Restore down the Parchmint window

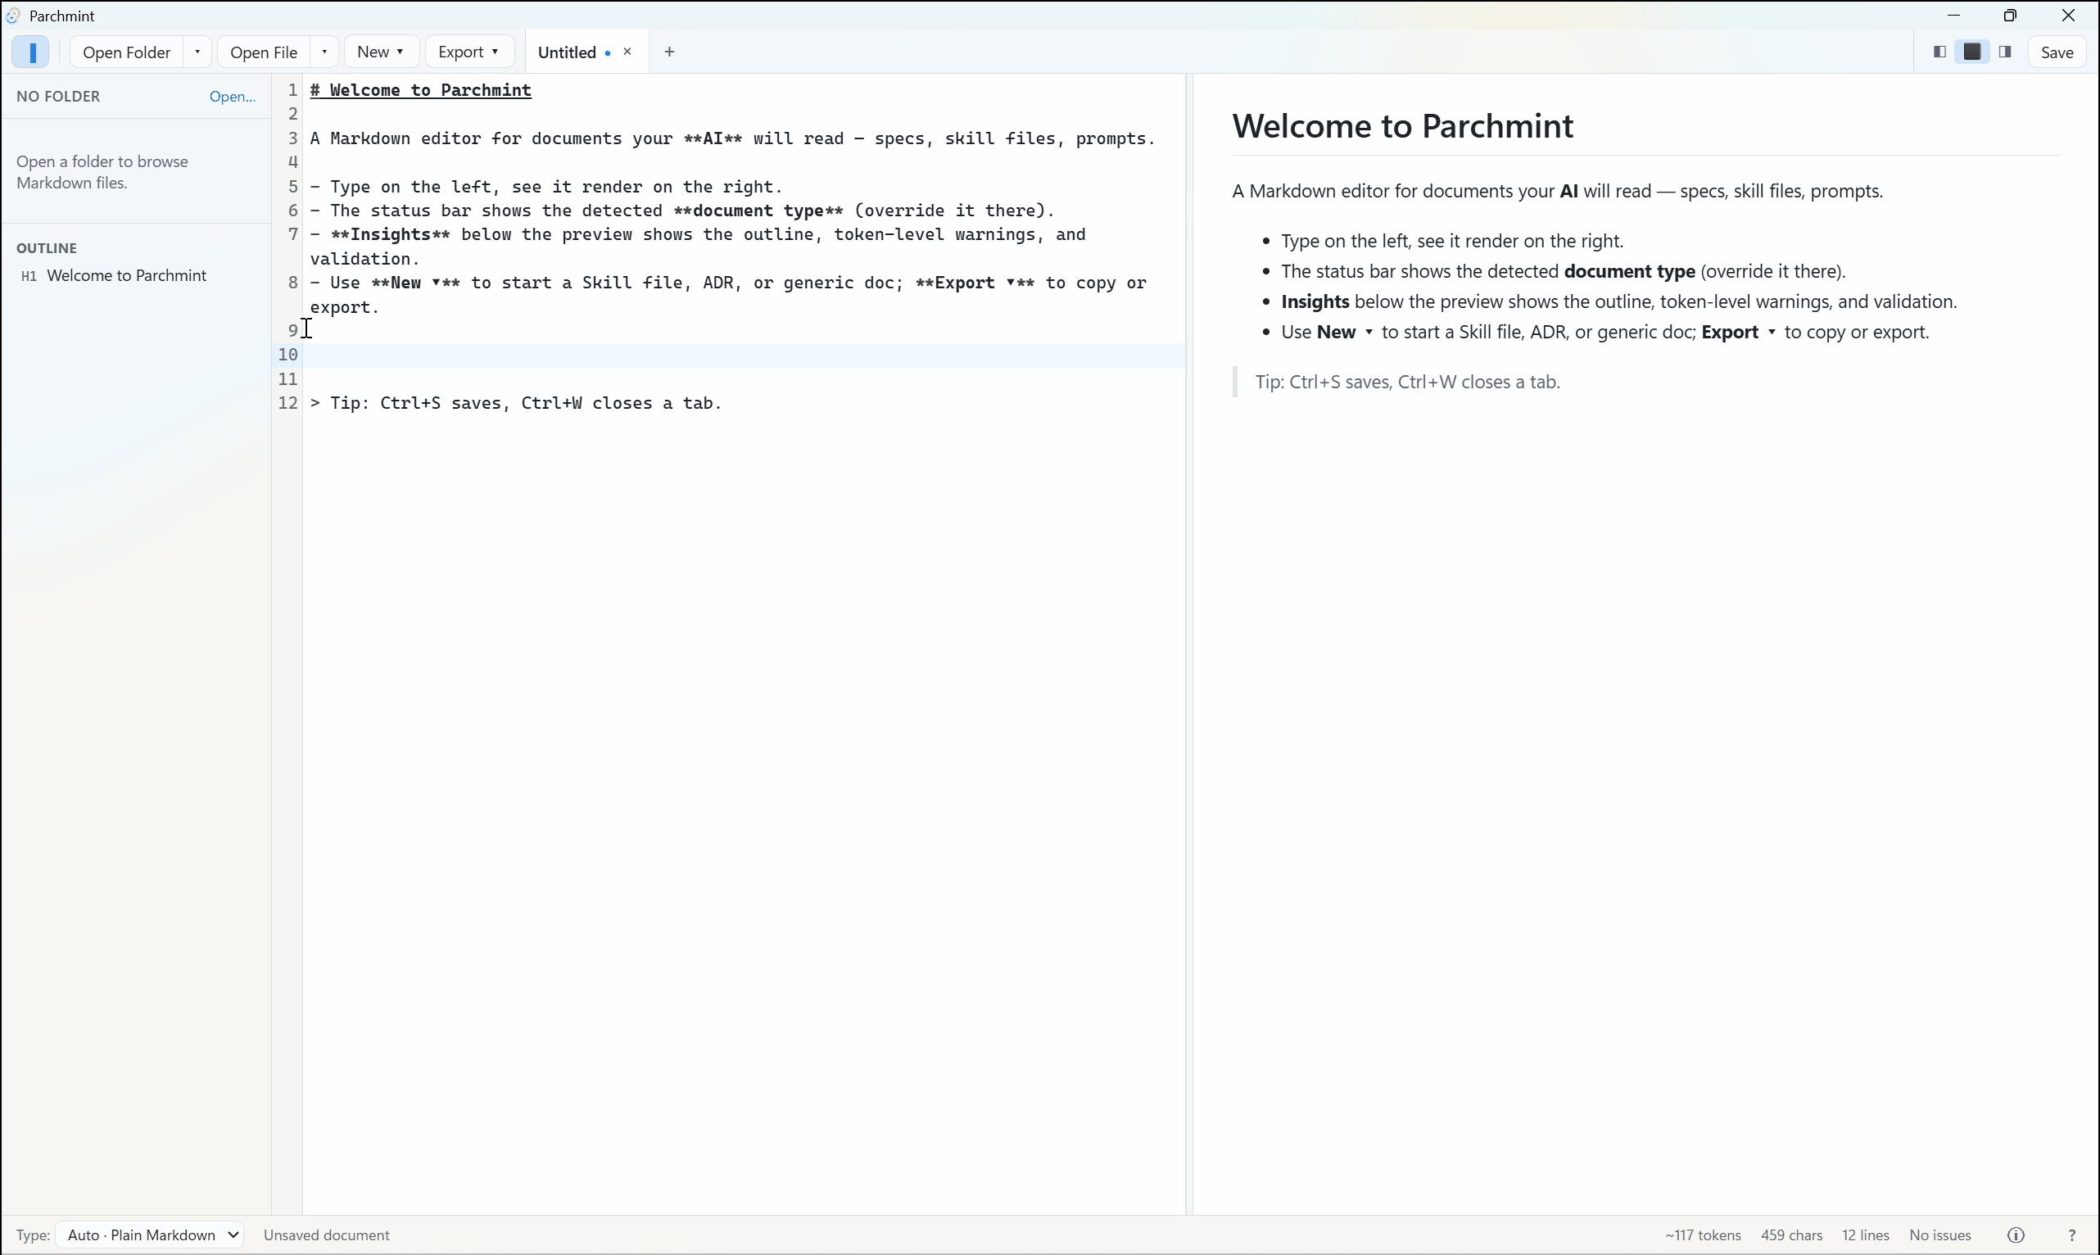pyautogui.click(x=2011, y=16)
